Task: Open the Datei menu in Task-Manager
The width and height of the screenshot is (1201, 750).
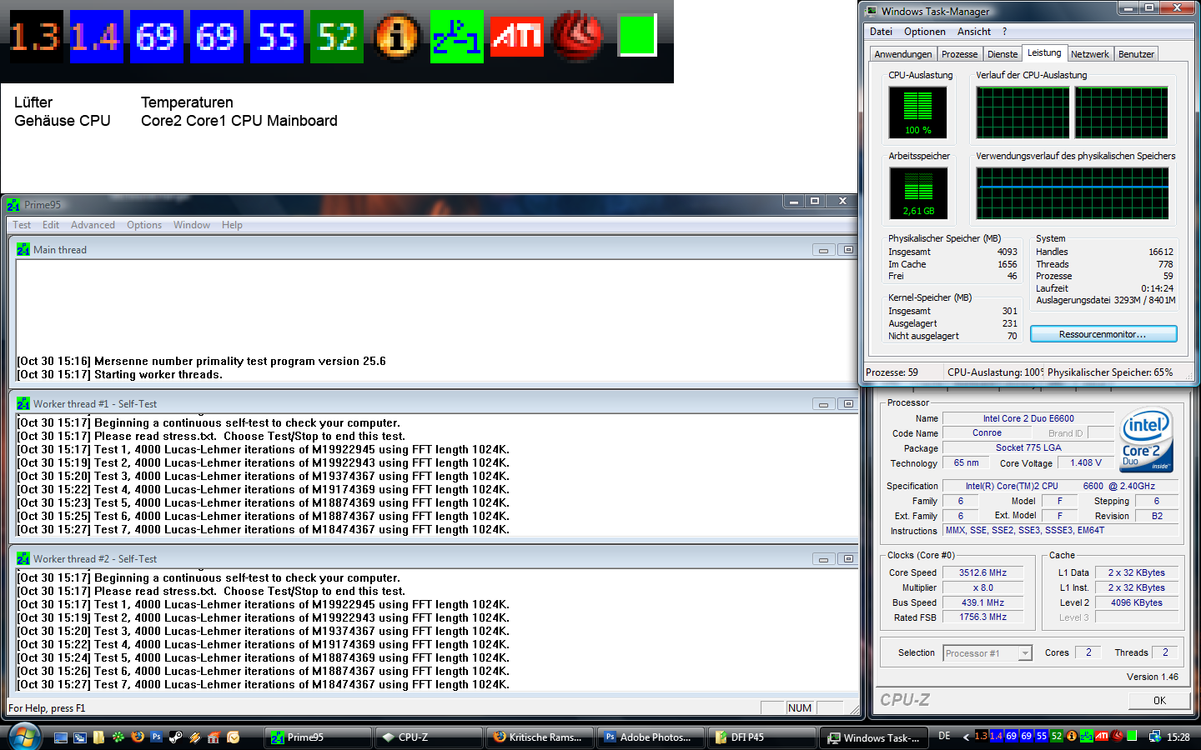Action: [881, 32]
